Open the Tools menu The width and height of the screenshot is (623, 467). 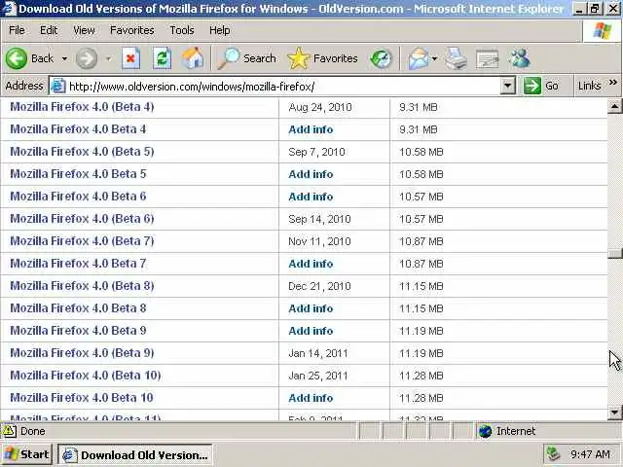coord(182,30)
